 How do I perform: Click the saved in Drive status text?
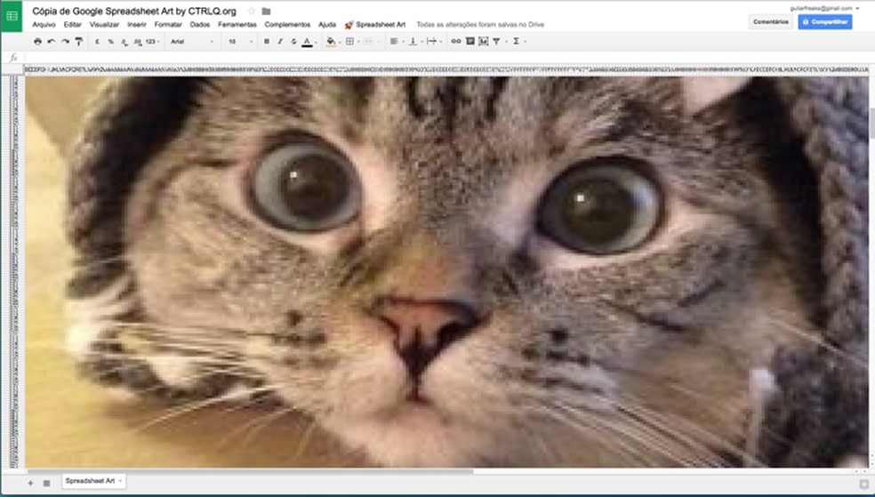pos(480,25)
